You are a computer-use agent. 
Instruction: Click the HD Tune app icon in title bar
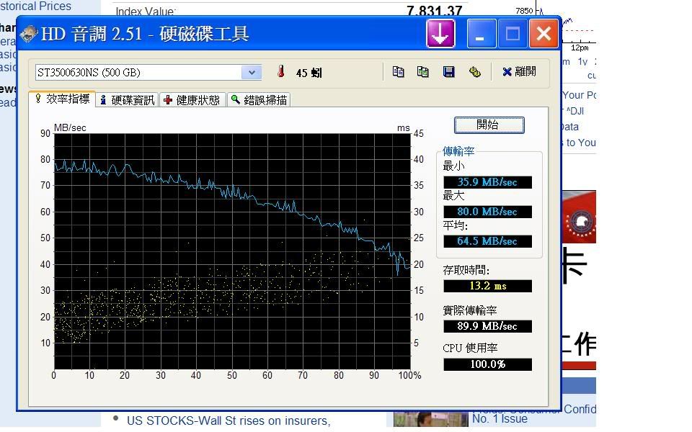[x=29, y=34]
